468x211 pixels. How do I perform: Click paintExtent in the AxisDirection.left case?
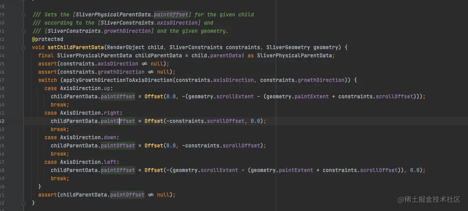(296, 170)
